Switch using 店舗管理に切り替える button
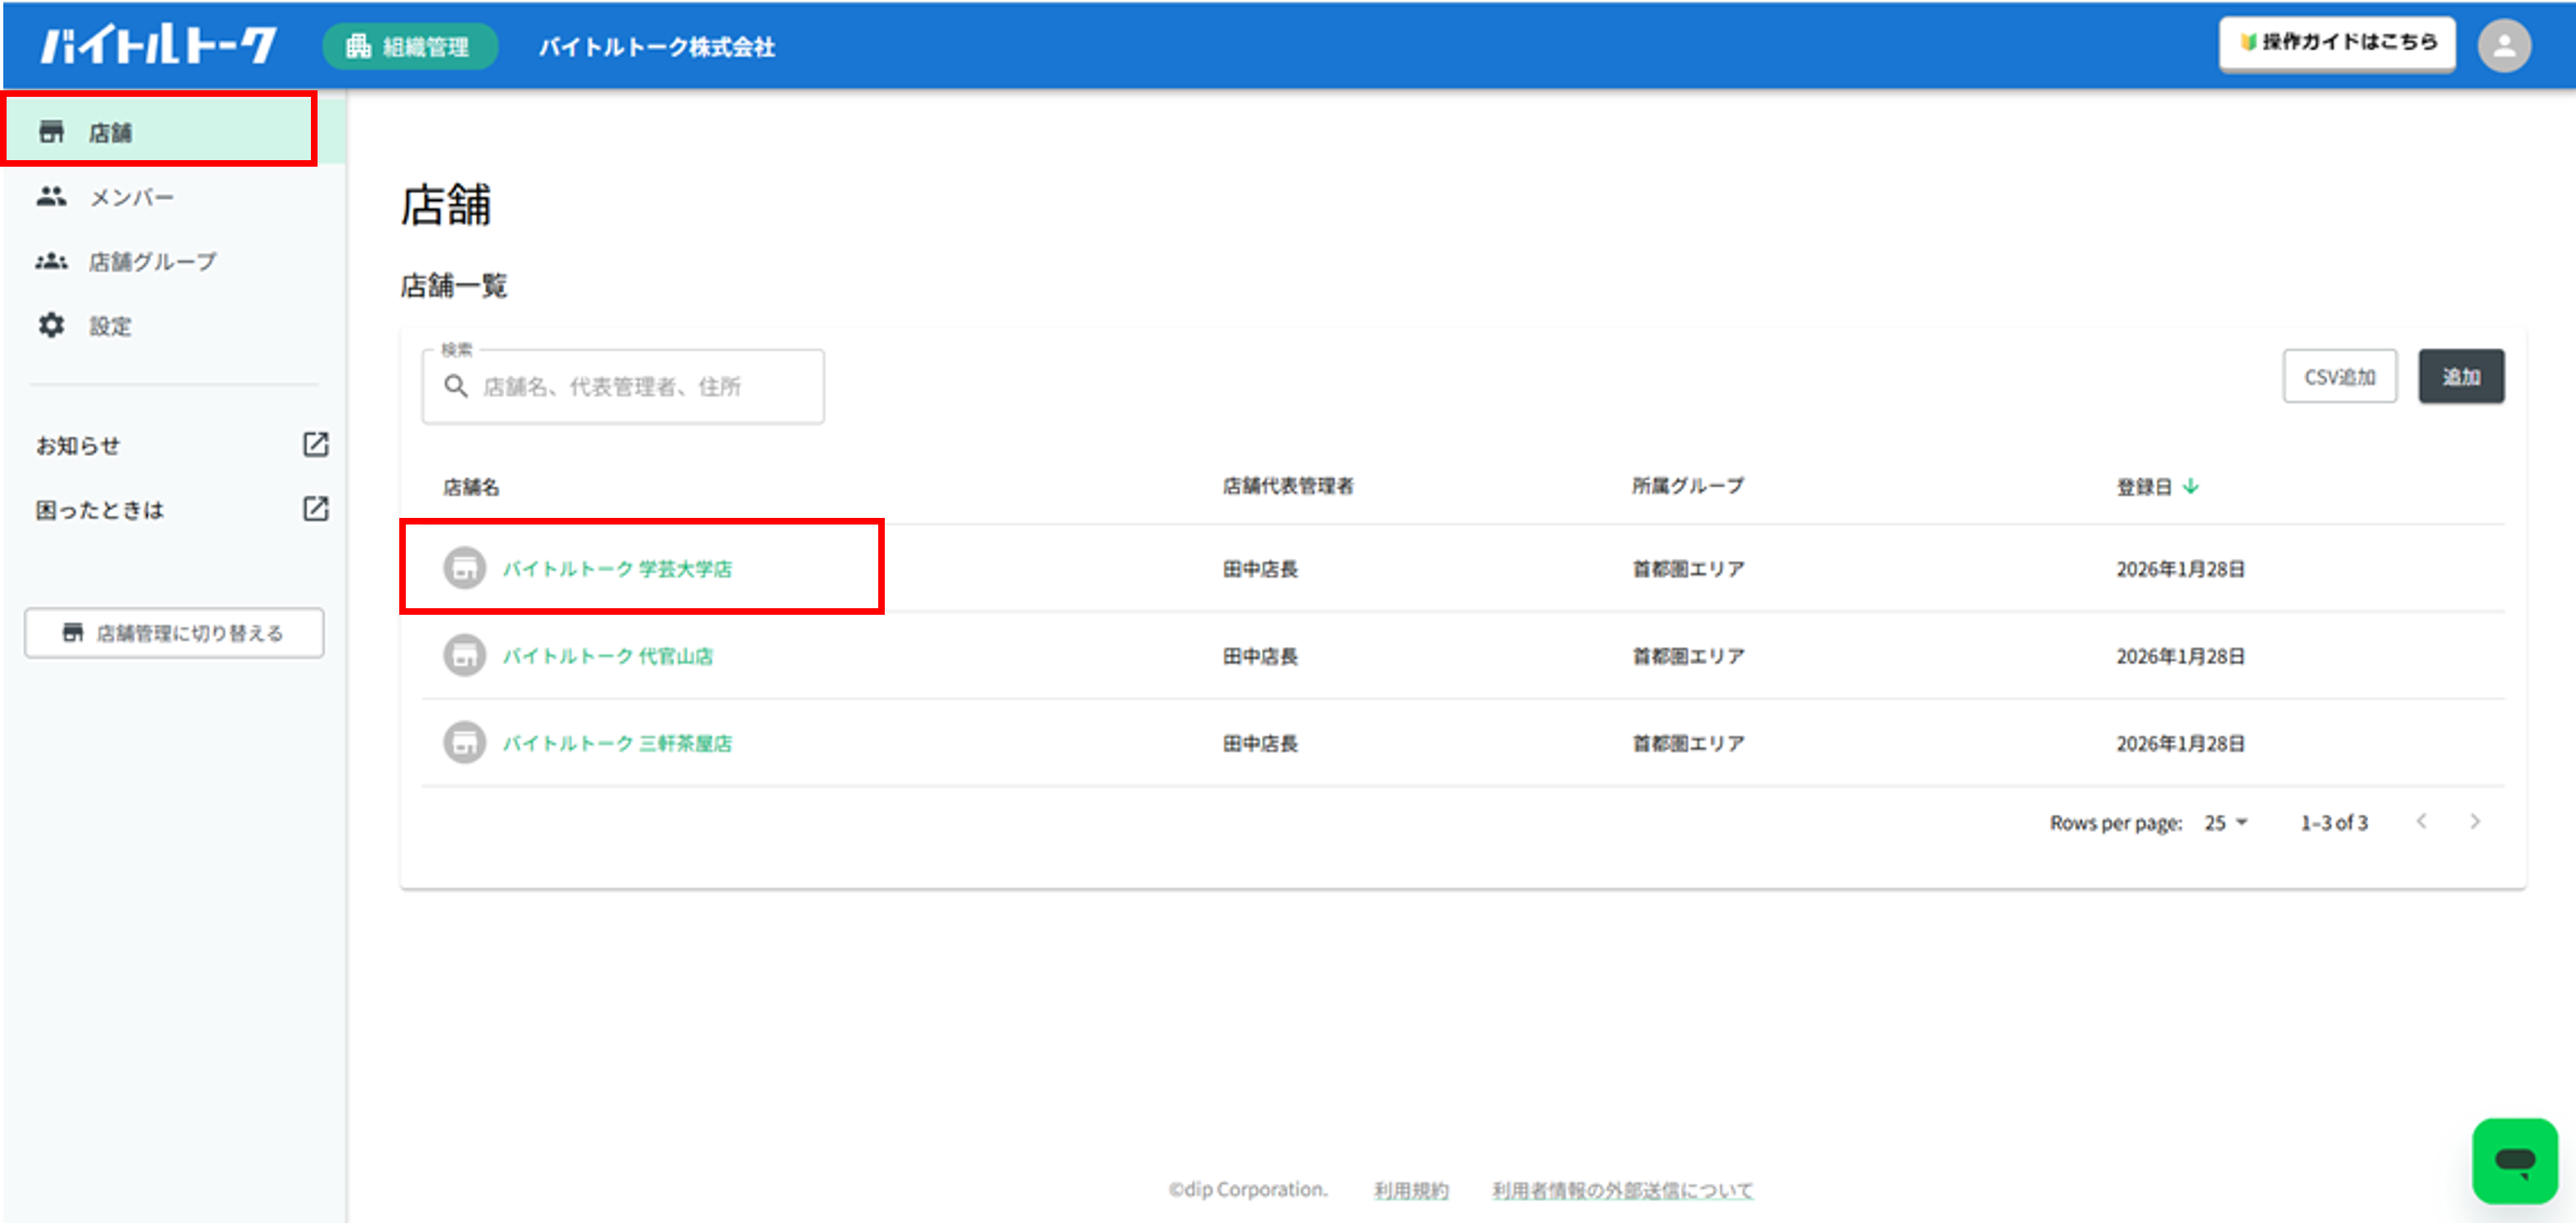The image size is (2576, 1223). pos(174,633)
